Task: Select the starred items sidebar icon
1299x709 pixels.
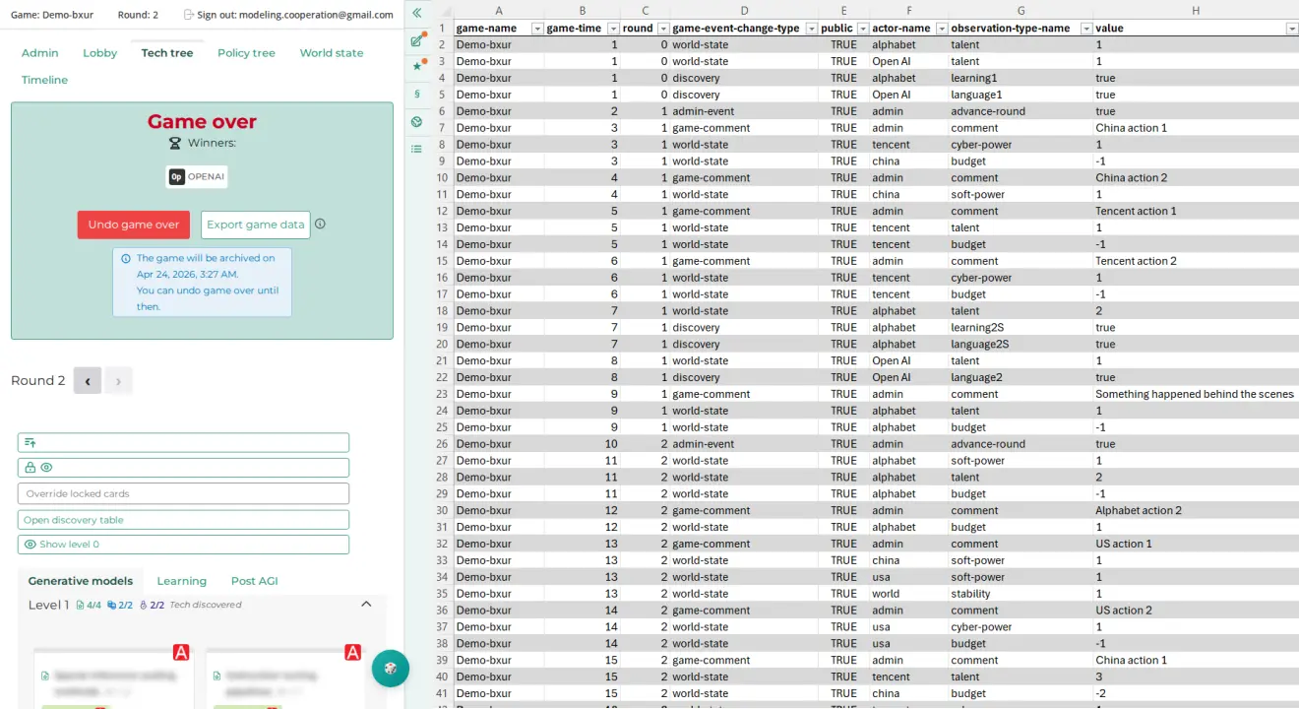Action: 416,66
